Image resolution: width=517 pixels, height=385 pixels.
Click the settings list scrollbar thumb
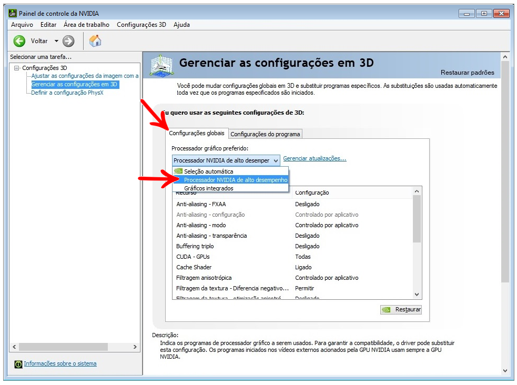[x=417, y=219]
